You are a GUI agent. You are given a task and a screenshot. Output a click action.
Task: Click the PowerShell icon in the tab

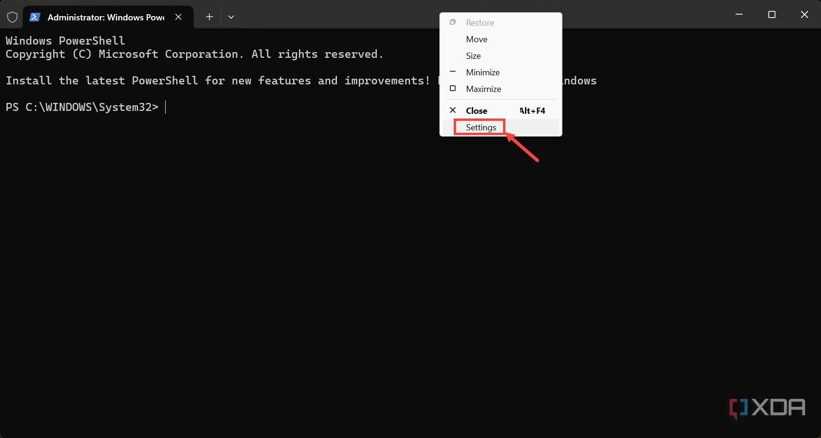point(35,17)
